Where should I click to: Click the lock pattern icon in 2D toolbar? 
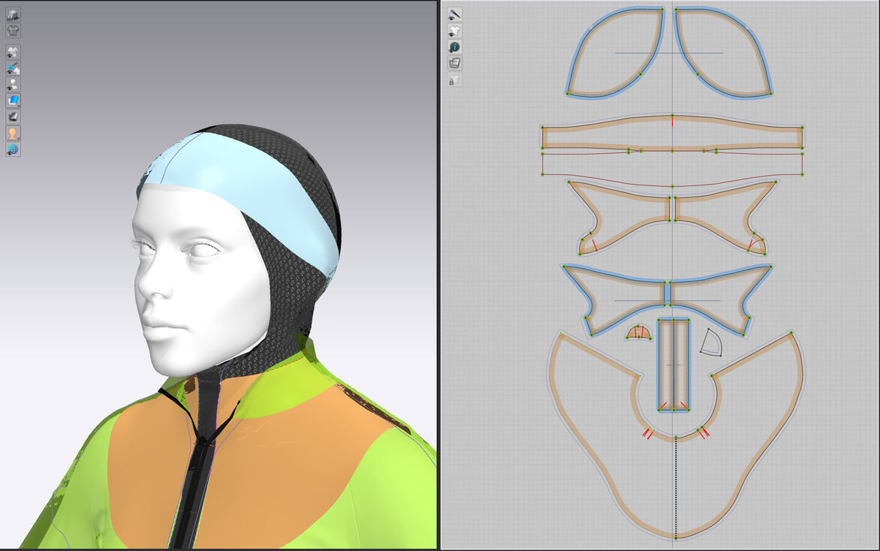click(x=454, y=80)
